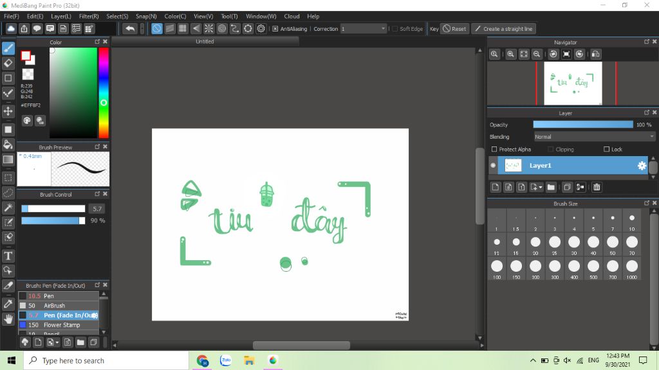
Task: Click Create a straight line button
Action: 503,29
